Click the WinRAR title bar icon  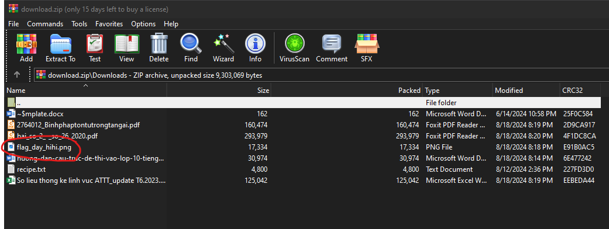[x=13, y=9]
